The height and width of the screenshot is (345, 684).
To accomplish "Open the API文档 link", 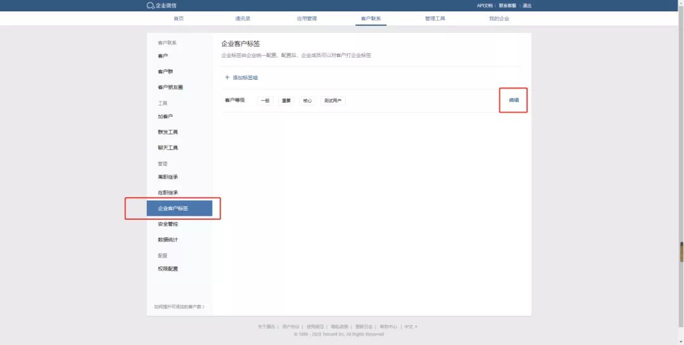I will pos(484,6).
